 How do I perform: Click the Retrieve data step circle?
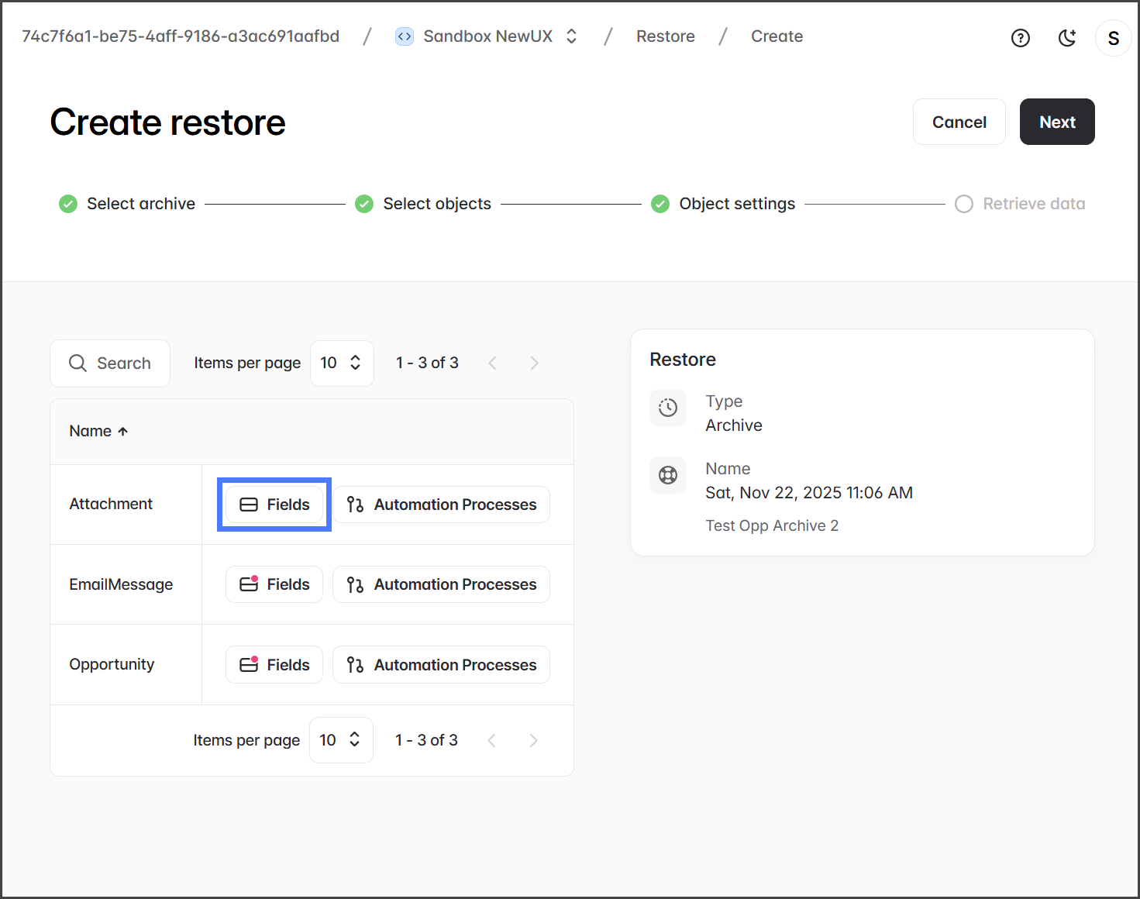click(963, 204)
